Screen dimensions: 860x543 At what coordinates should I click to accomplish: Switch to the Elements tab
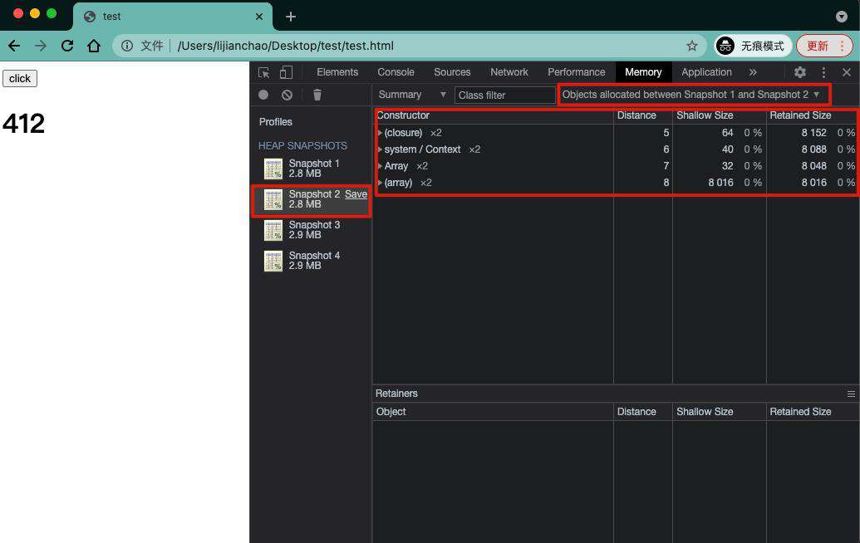pos(337,72)
